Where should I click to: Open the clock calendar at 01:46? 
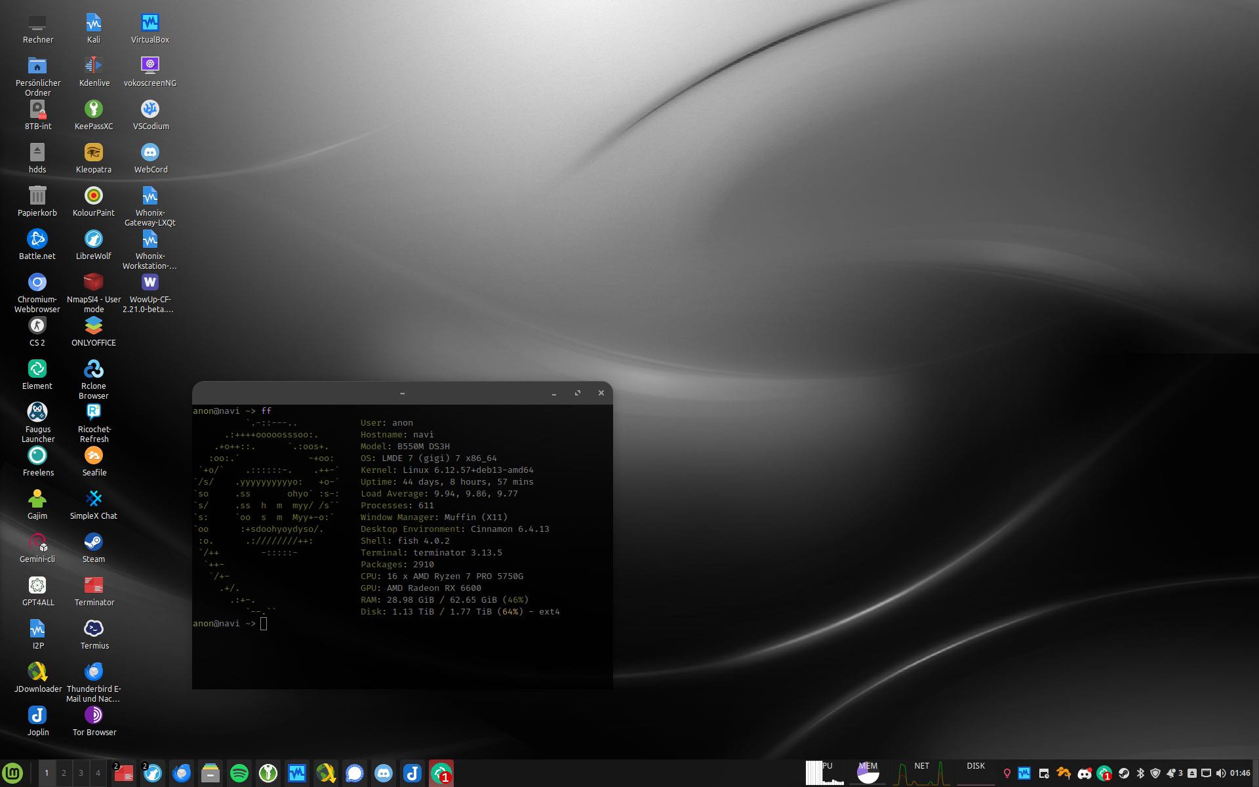[x=1240, y=773]
